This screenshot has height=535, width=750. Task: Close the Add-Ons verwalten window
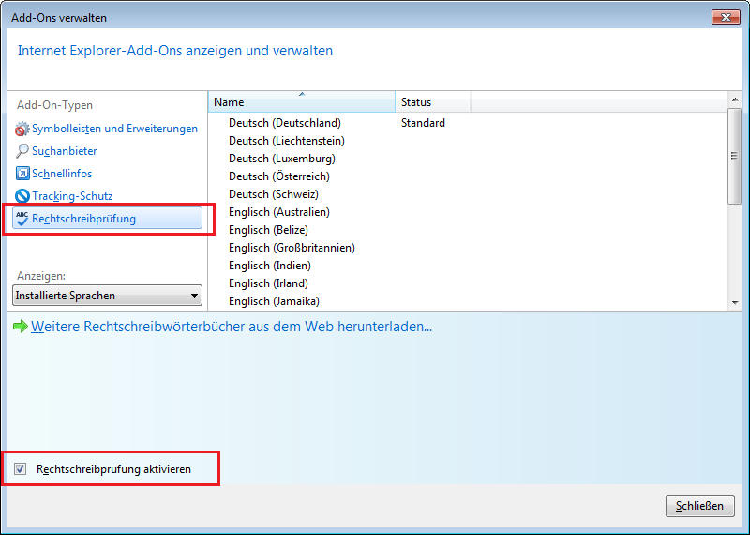tap(726, 17)
